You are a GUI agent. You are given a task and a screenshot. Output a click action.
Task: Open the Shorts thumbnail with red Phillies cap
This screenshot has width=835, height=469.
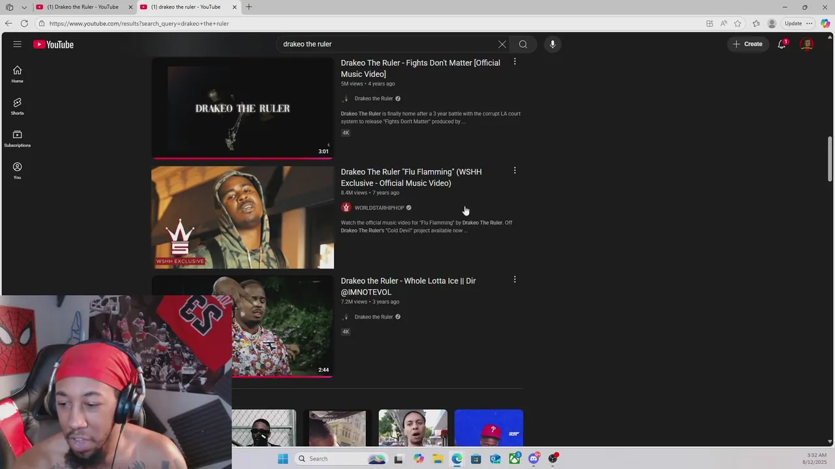(489, 428)
